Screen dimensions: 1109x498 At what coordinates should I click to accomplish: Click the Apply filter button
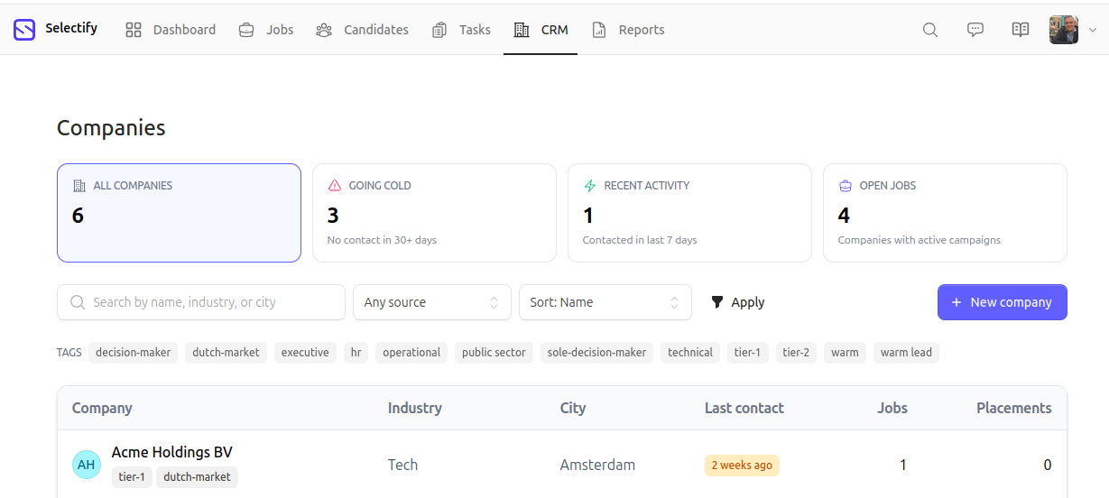[x=737, y=302]
